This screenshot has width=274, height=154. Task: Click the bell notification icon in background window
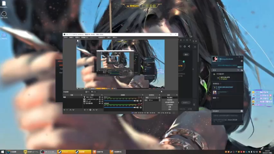point(185,46)
